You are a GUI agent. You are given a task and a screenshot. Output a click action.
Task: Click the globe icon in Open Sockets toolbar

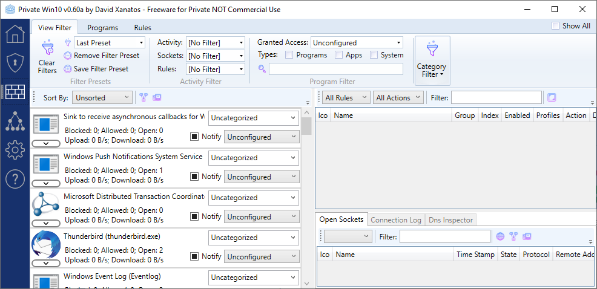coord(500,236)
